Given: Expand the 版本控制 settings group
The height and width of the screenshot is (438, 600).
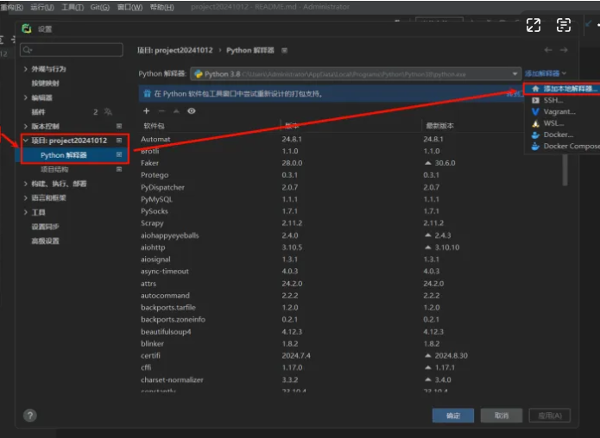Looking at the screenshot, I should (x=26, y=126).
